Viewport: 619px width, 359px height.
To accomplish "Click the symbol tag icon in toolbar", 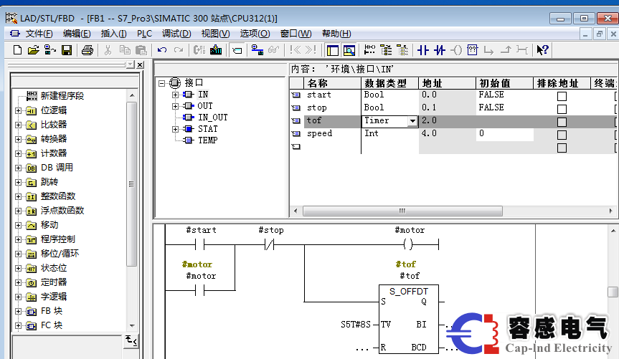I will (237, 50).
